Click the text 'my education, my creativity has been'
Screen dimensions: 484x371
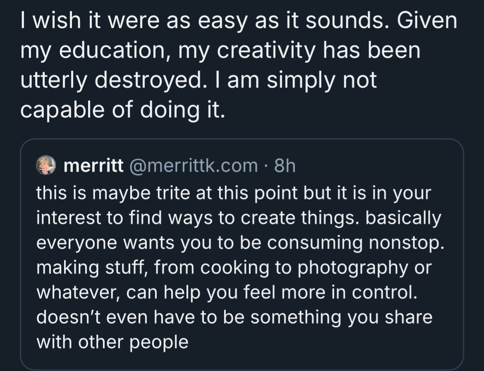coord(220,51)
